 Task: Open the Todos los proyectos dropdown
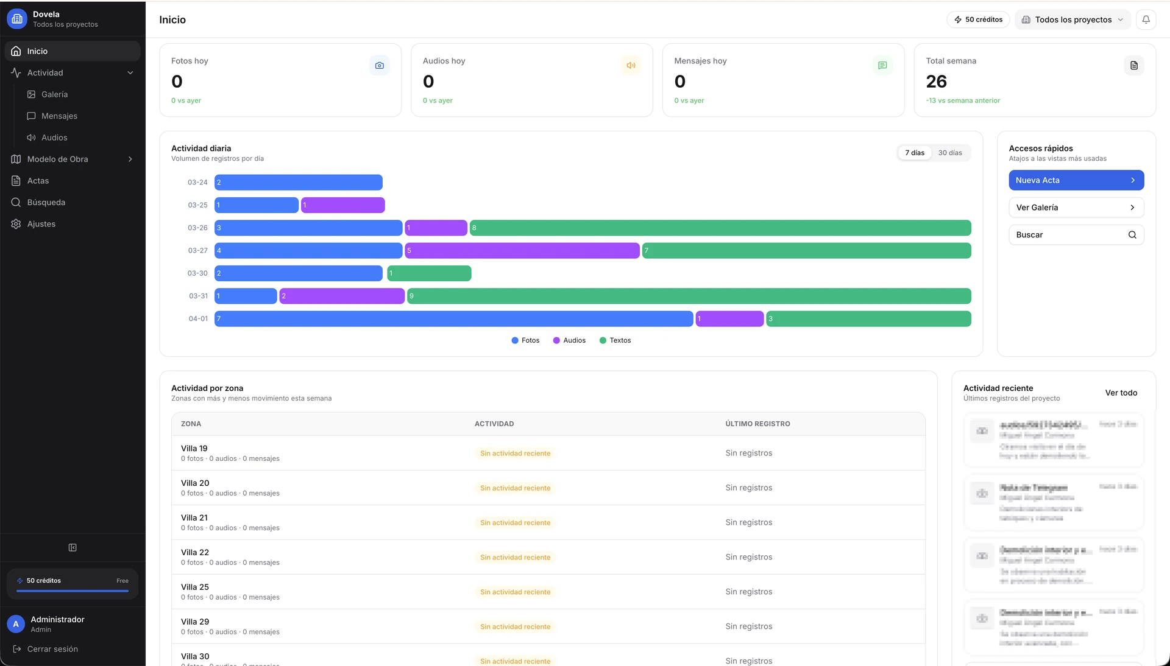coord(1072,19)
